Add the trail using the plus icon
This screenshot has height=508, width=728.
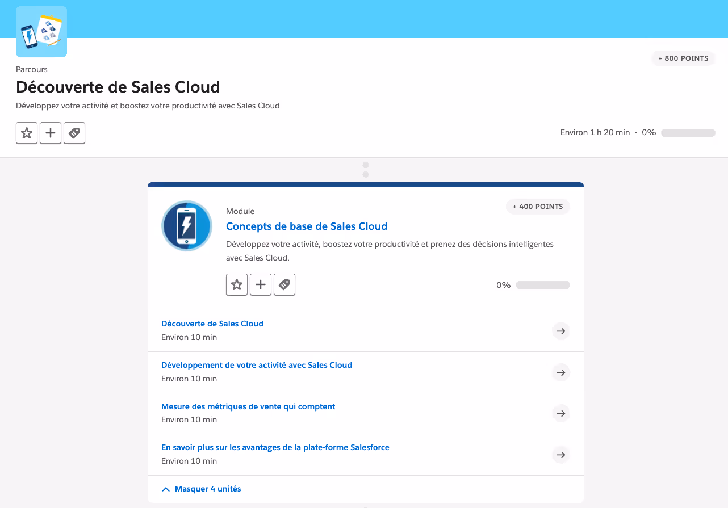pyautogui.click(x=51, y=133)
